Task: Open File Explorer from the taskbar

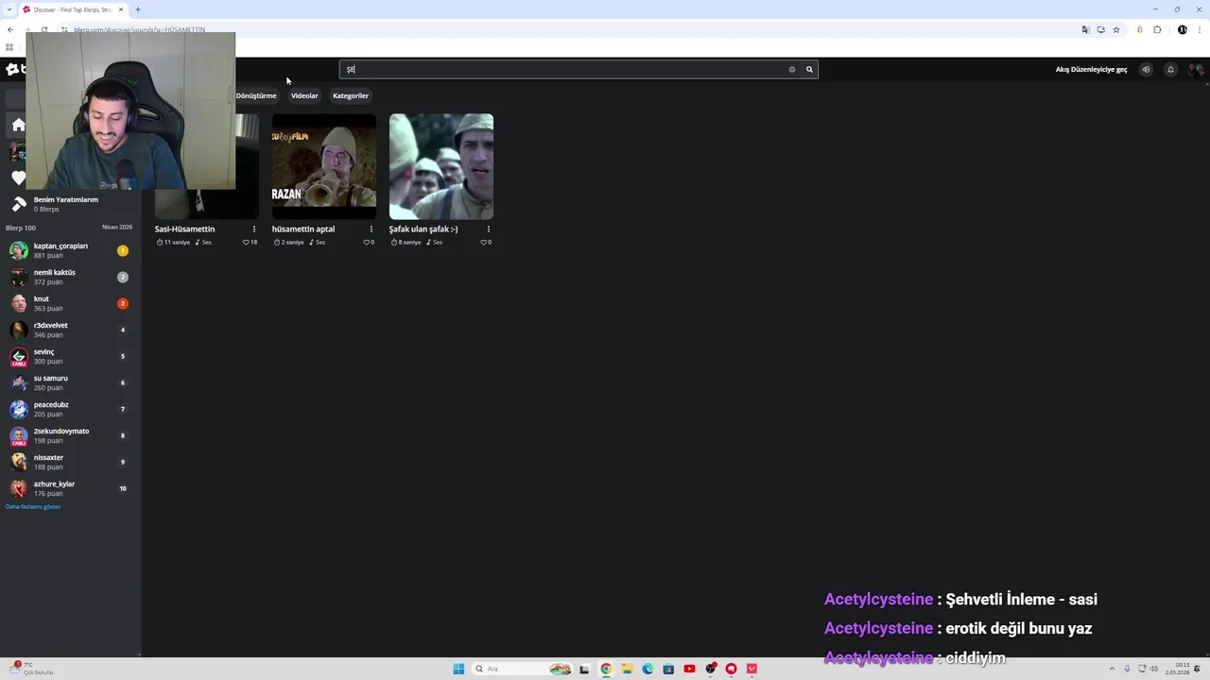Action: [627, 669]
